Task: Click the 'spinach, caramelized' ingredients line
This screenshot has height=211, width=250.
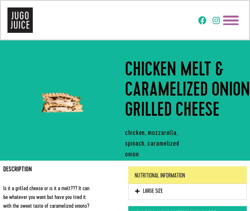Action: click(152, 144)
